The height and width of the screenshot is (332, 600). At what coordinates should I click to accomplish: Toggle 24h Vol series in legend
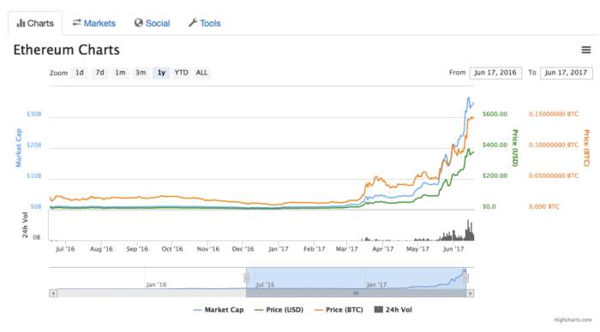(x=393, y=310)
